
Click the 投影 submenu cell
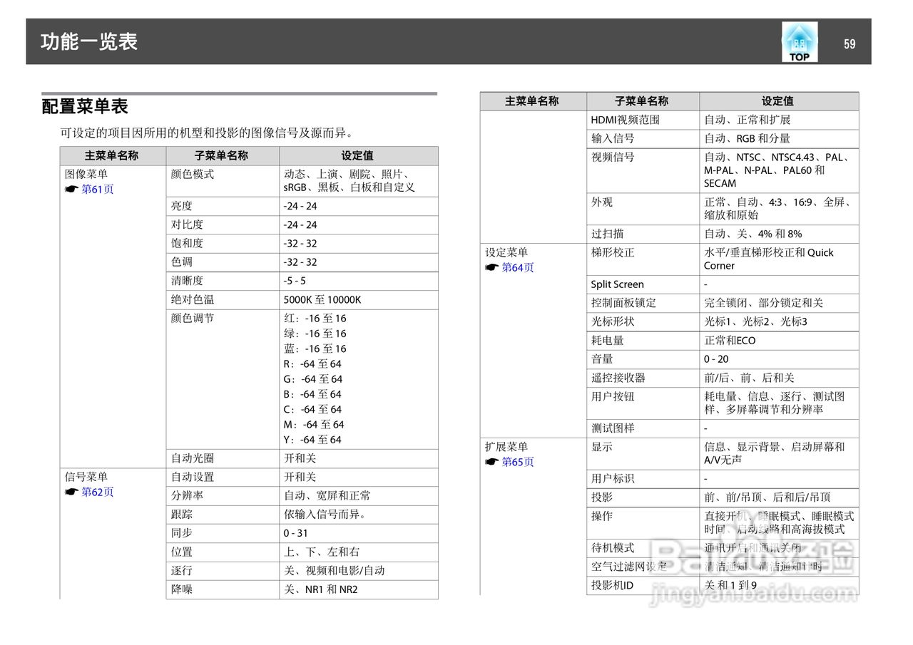click(x=643, y=497)
